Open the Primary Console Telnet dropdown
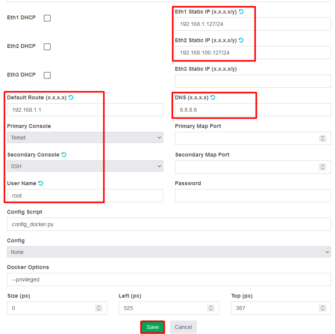Viewport: 335px width, 334px height. coord(85,138)
